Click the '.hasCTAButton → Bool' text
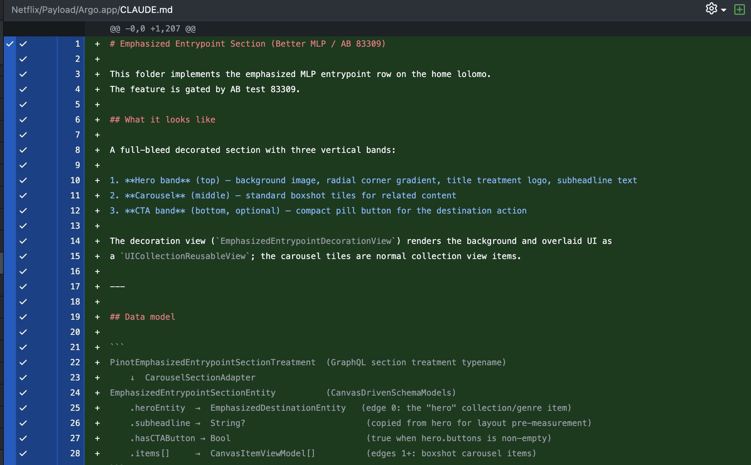Screen dimensions: 751x465 pos(180,438)
